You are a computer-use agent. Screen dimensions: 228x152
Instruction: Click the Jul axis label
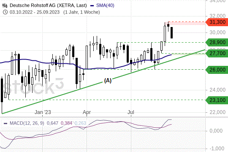(131, 112)
